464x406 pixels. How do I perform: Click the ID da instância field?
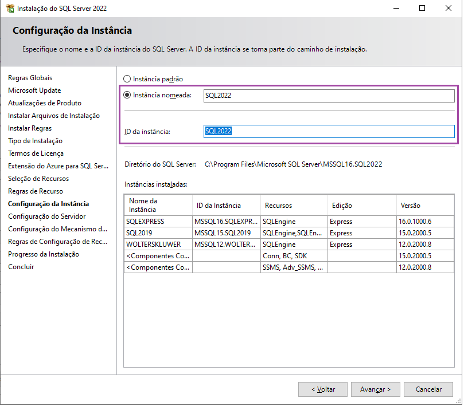click(329, 131)
